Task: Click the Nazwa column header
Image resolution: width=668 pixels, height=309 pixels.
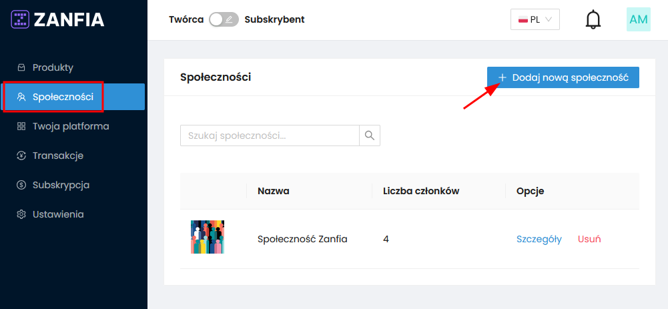Action: pos(273,191)
